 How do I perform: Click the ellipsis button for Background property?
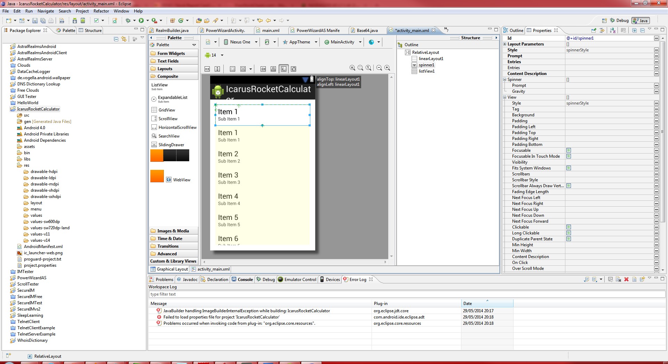coord(656,115)
